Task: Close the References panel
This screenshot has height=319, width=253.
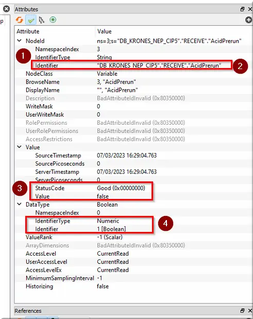Action: pos(250,311)
